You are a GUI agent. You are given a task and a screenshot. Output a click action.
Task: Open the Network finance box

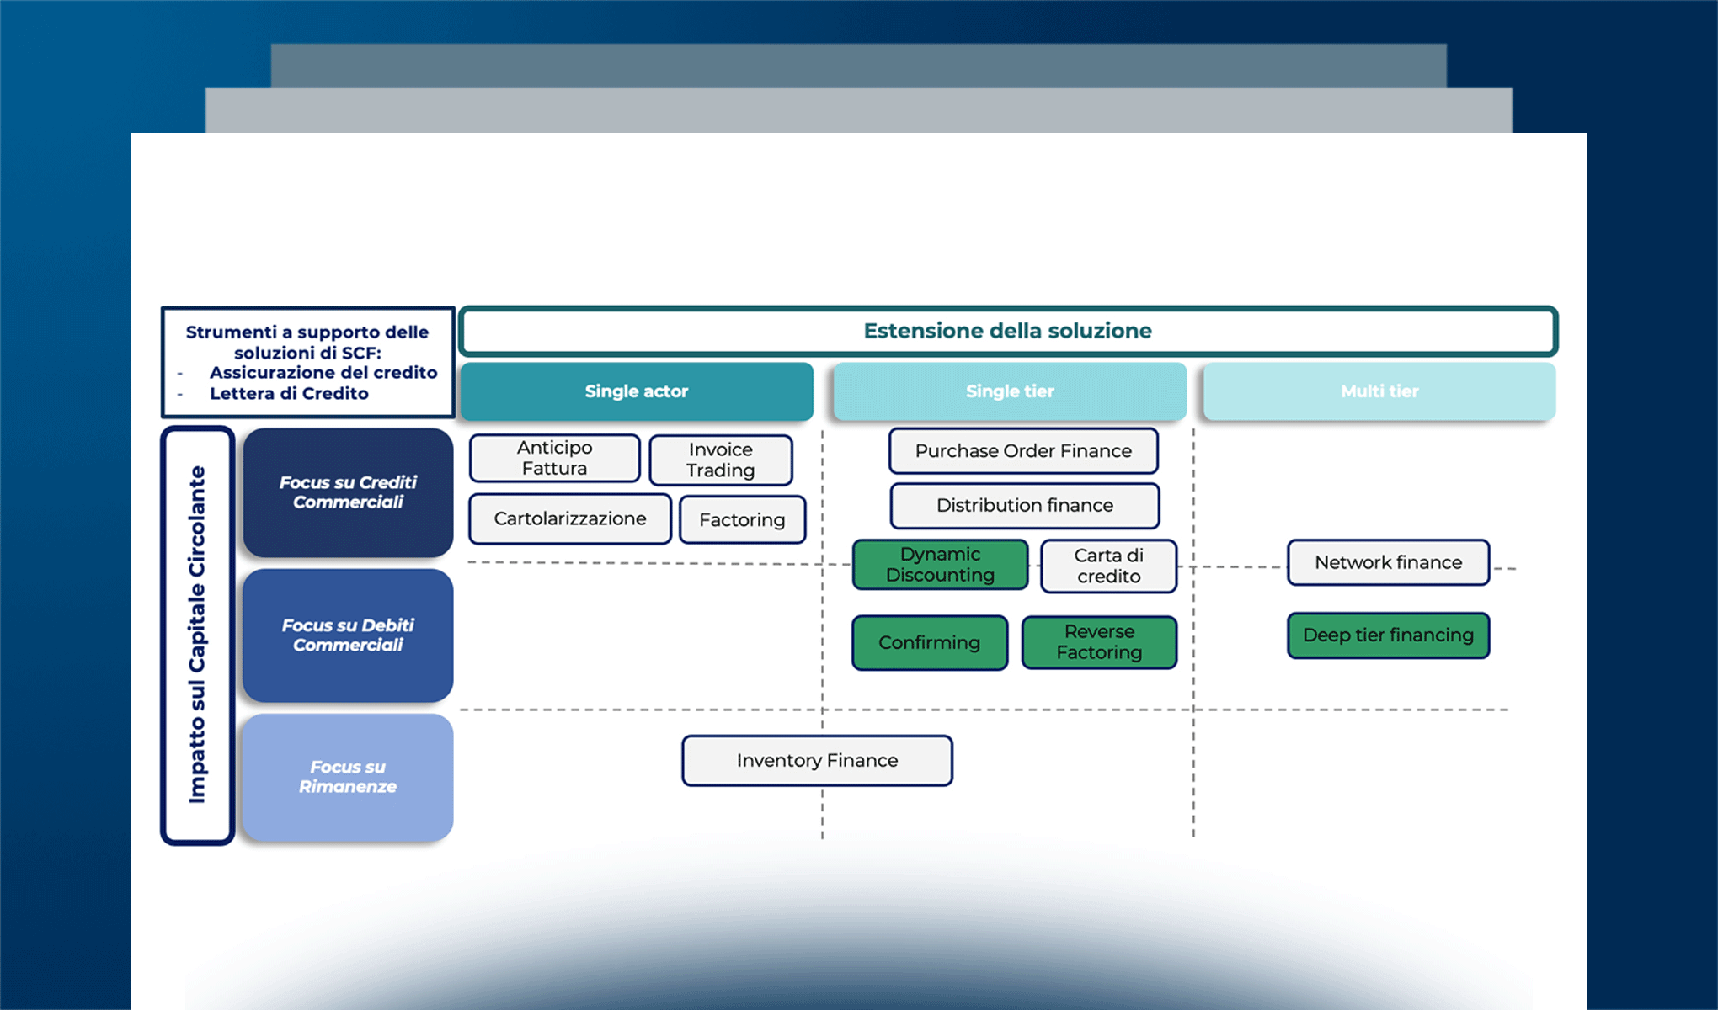[x=1388, y=562]
